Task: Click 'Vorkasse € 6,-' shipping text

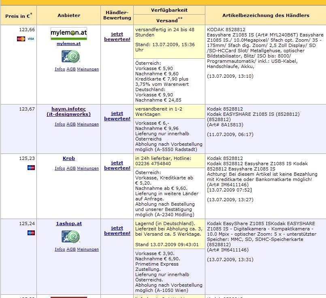Action: pyautogui.click(x=152, y=123)
